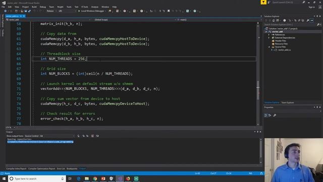Select vector_add.cu in Solution Explorer
This screenshot has height=182, width=323.
click(284, 50)
